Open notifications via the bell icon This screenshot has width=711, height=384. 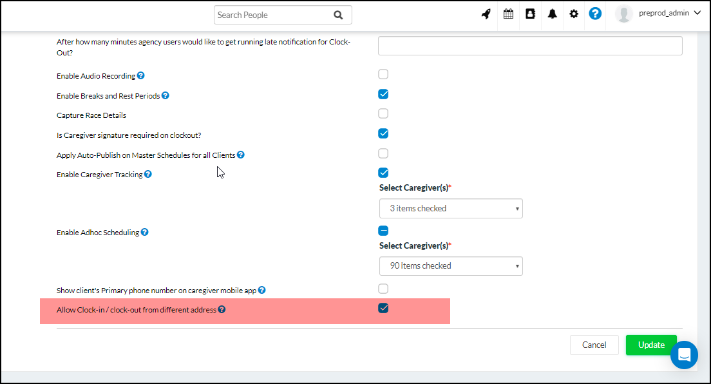551,13
